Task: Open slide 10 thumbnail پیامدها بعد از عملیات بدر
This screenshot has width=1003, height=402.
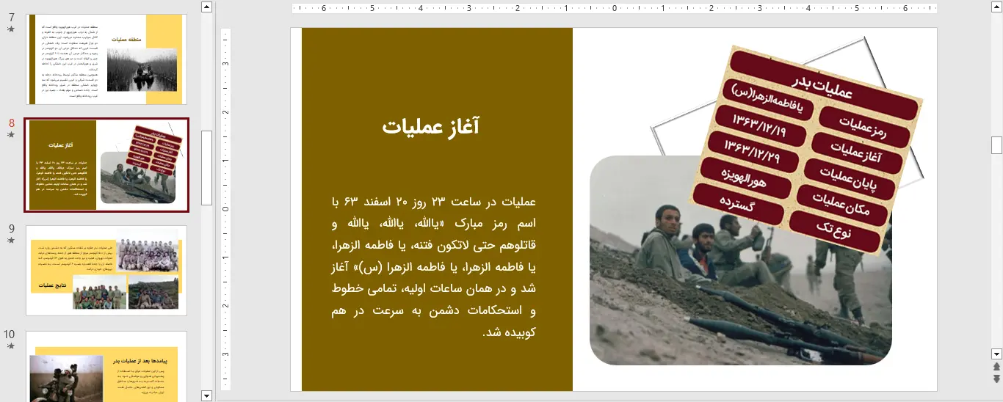Action: (x=106, y=366)
